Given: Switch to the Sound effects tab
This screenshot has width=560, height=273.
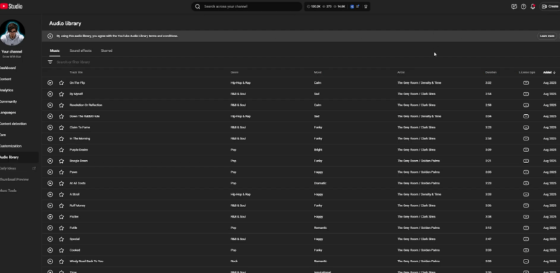Looking at the screenshot, I should click(x=80, y=51).
